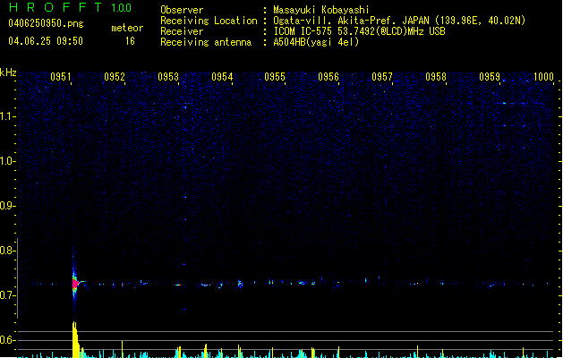Click the 1.0 kHz axis label

click(7, 161)
